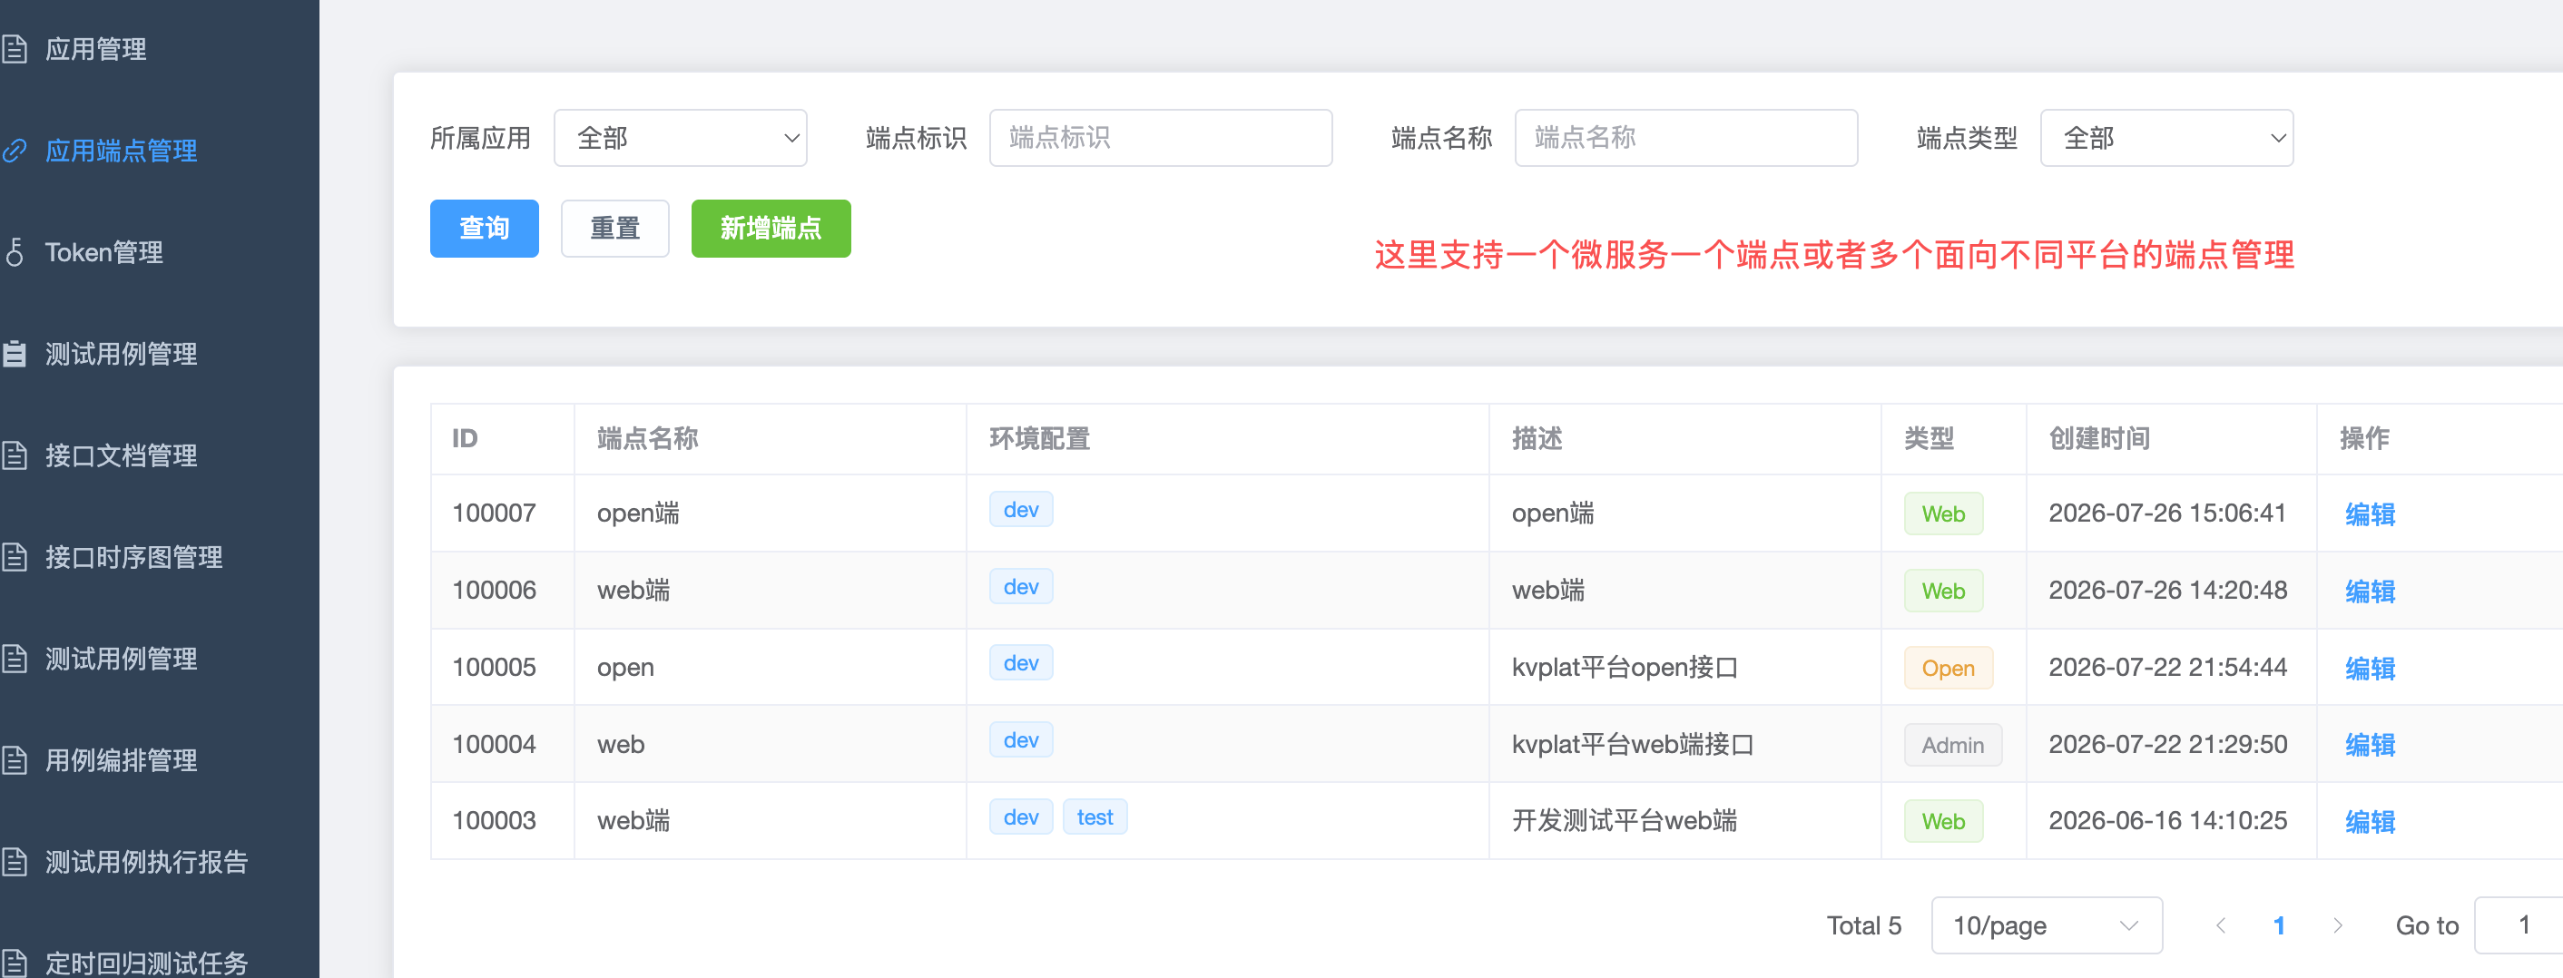Open the 定时回归测试任务 menu item
Viewport: 2563px width, 978px height.
pyautogui.click(x=146, y=962)
